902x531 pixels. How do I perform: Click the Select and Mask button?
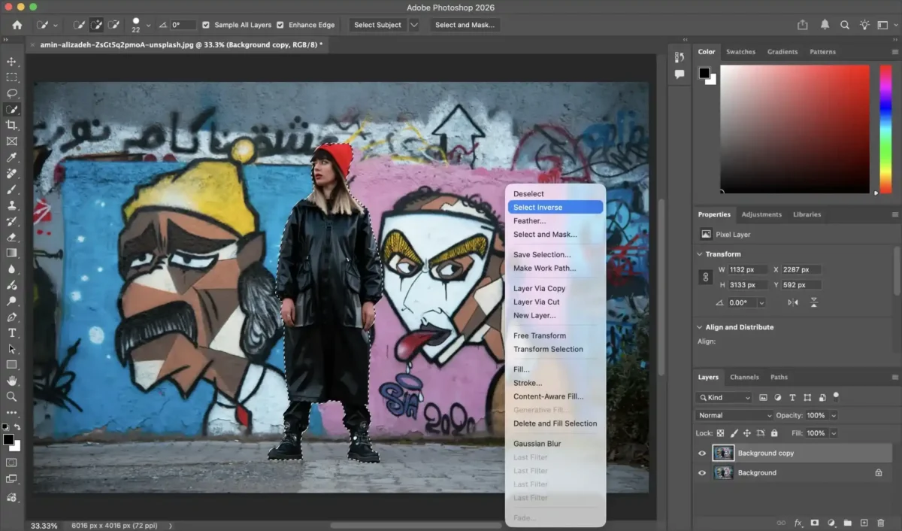click(x=465, y=25)
